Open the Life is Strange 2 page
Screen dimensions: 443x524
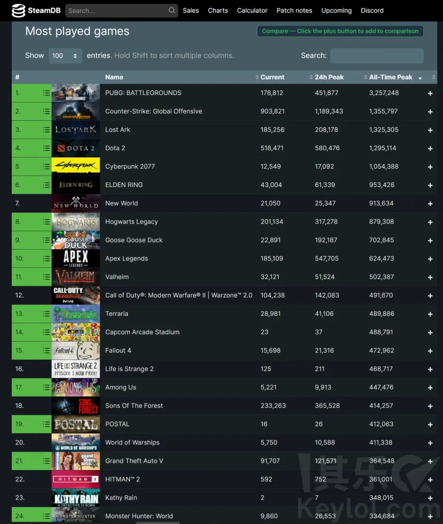[129, 368]
